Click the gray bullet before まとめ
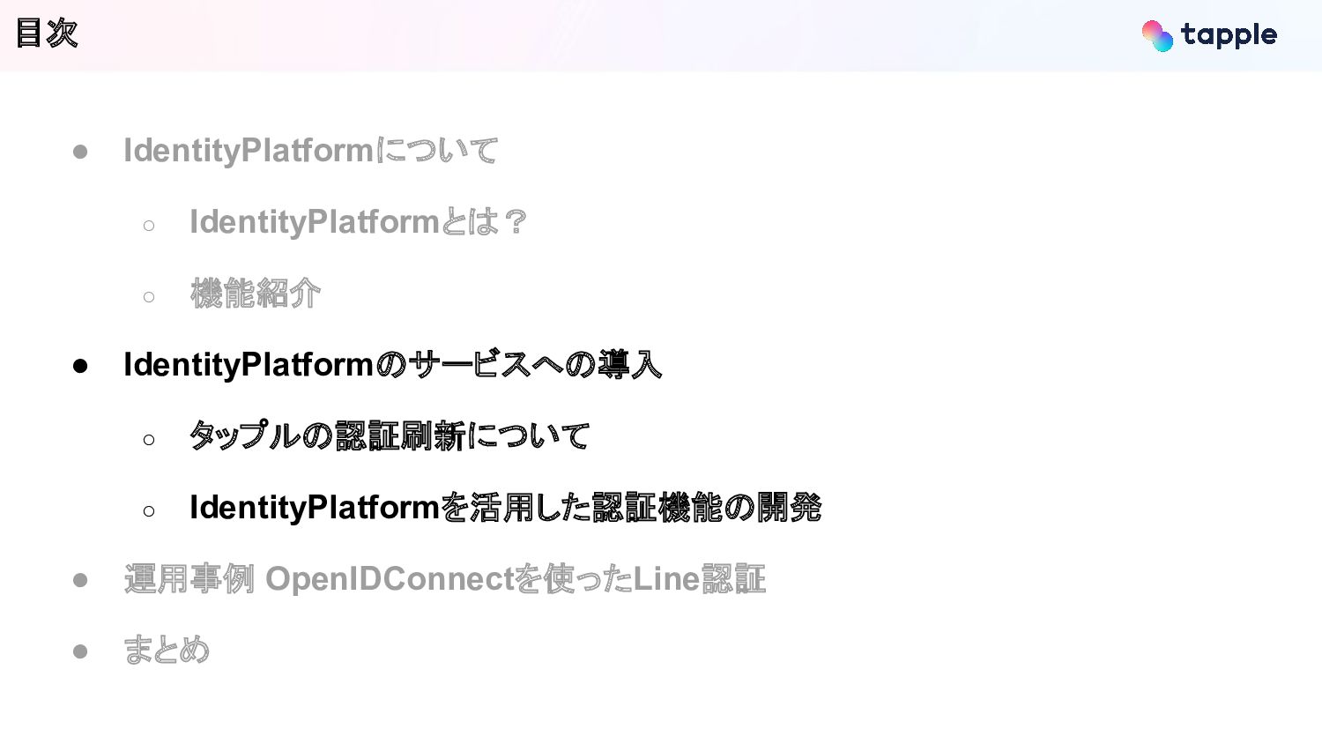The width and height of the screenshot is (1322, 744). coord(80,652)
